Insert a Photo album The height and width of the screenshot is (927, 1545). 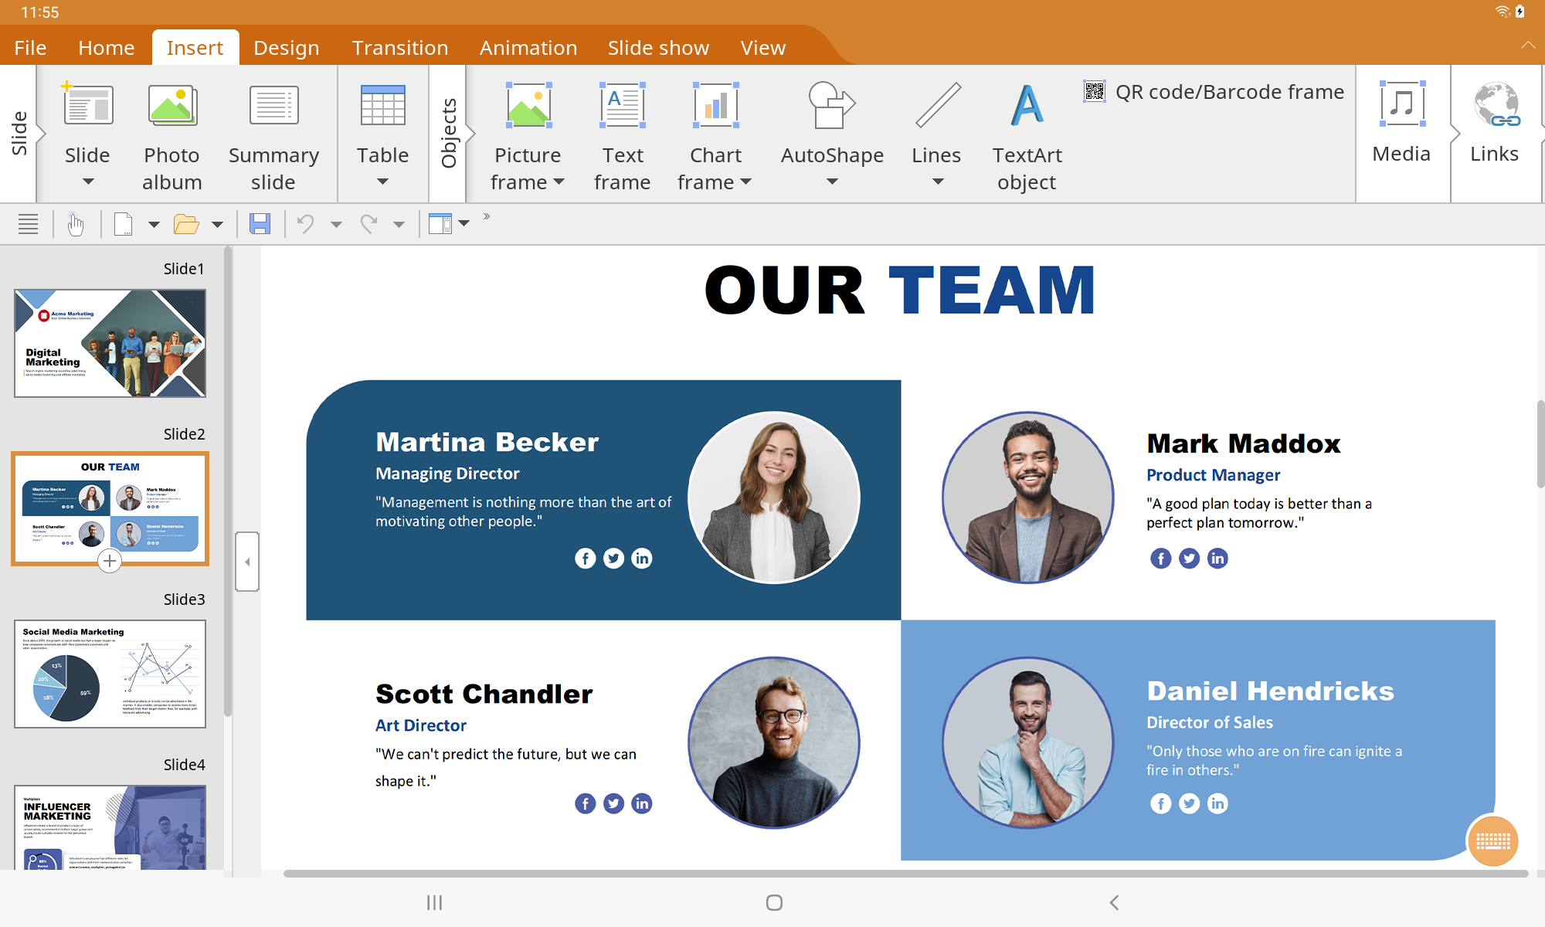point(171,136)
